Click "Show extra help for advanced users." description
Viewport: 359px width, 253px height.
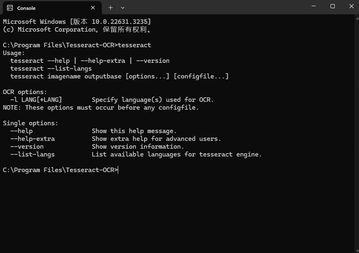coord(156,139)
